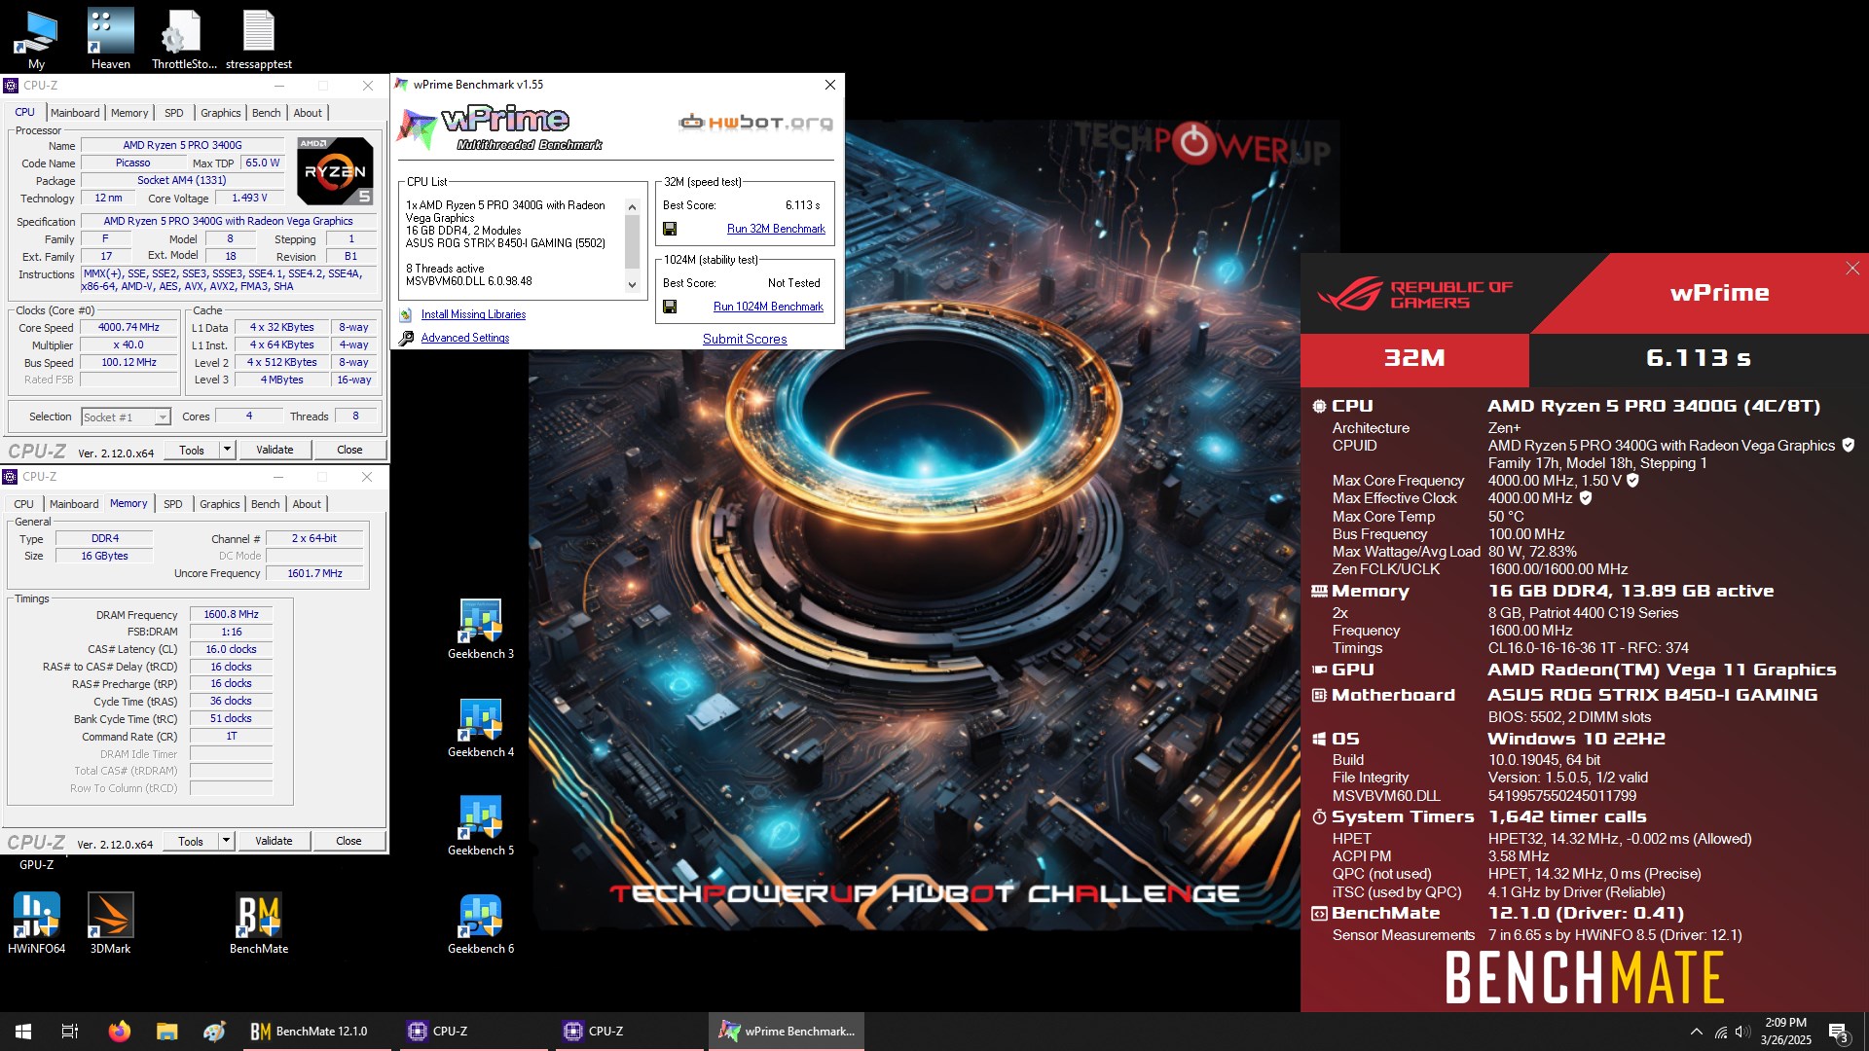Click the 6.113 s result in BenchMate panel

click(1698, 358)
